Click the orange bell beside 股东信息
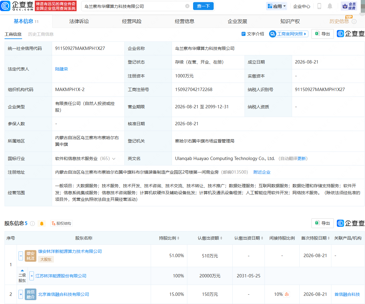Viewport: 365px width, 304px height. tap(42, 224)
